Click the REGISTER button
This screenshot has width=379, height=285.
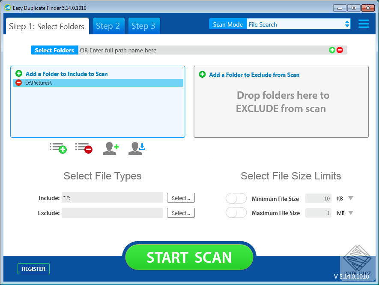point(33,268)
